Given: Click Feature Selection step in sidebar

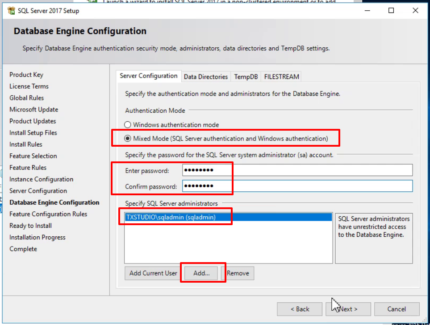Looking at the screenshot, I should (x=33, y=156).
